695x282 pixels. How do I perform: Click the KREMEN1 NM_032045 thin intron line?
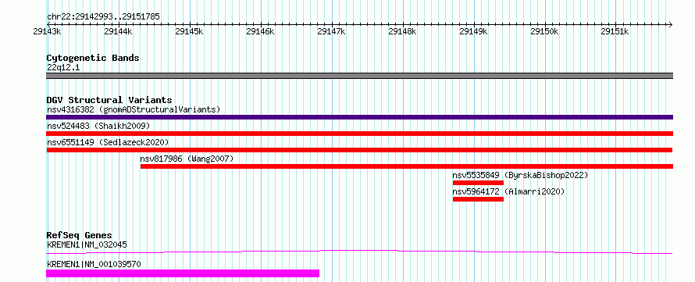coord(359,252)
